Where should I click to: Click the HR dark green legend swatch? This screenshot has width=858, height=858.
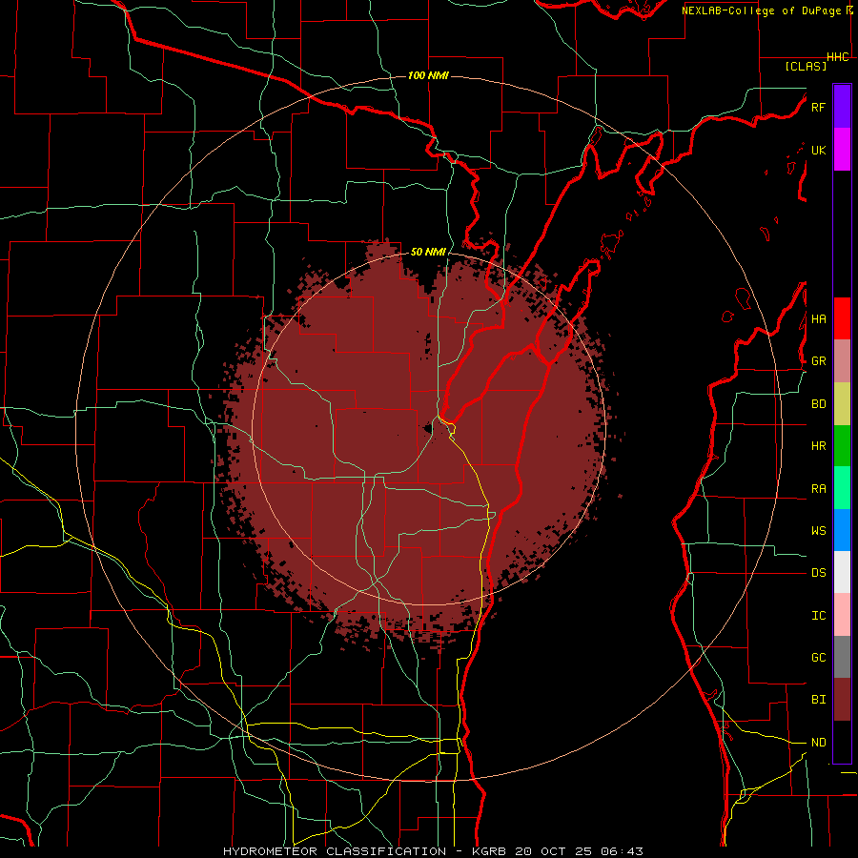[842, 446]
